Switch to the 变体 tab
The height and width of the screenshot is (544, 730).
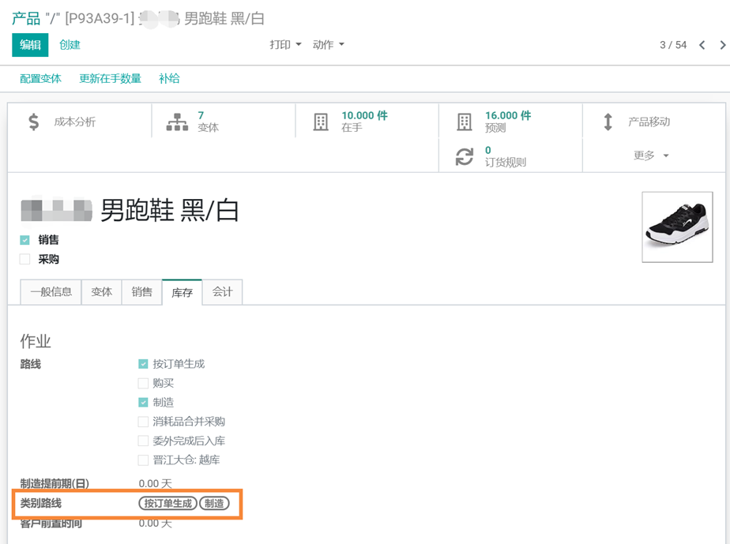101,292
